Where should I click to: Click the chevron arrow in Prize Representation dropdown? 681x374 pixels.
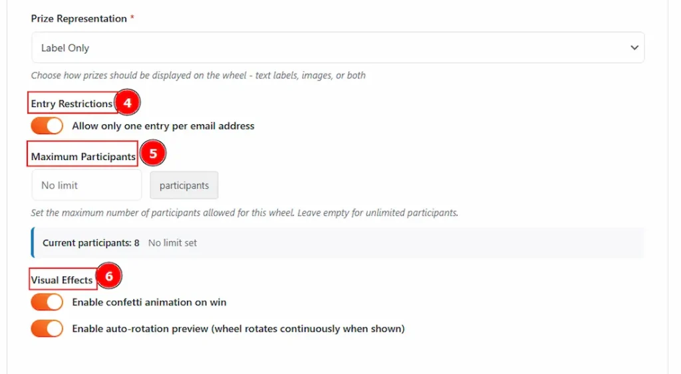pos(634,48)
